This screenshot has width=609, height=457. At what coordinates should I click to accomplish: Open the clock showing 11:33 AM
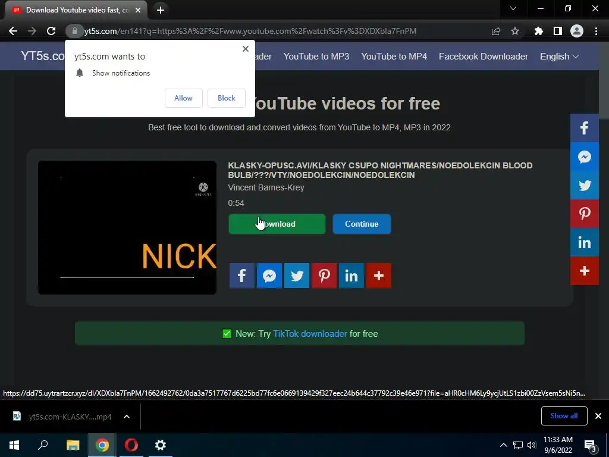(x=558, y=445)
